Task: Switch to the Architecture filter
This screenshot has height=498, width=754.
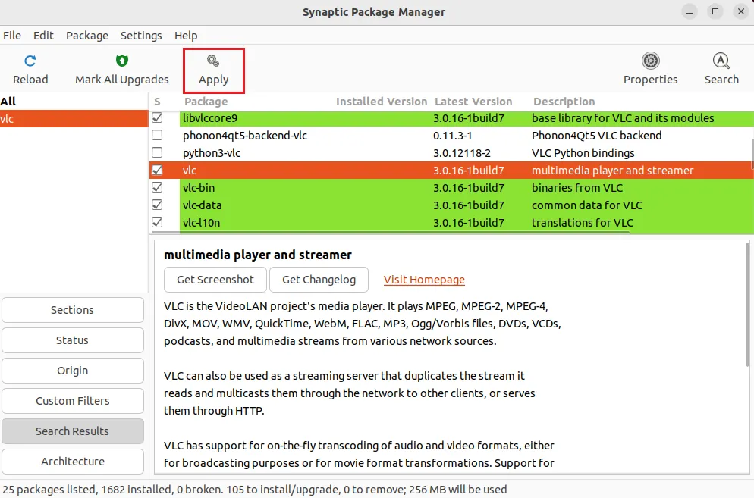Action: point(73,462)
